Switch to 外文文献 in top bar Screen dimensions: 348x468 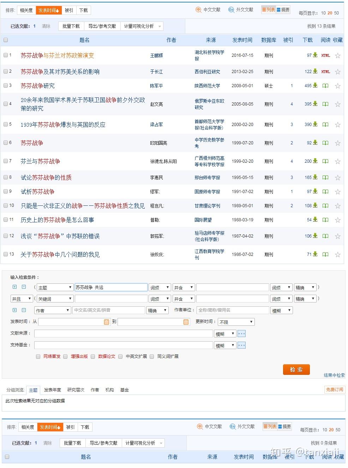click(241, 10)
